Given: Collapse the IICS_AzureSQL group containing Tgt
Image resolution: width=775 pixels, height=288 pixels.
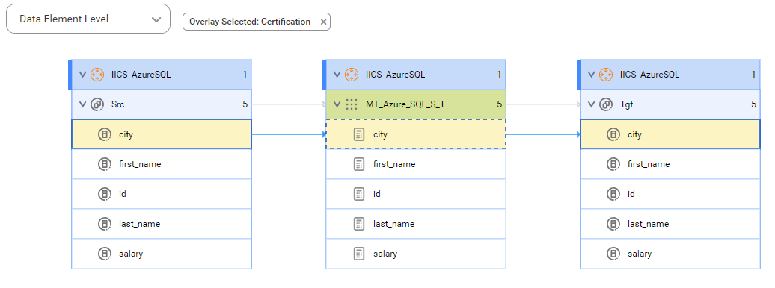Looking at the screenshot, I should [592, 75].
